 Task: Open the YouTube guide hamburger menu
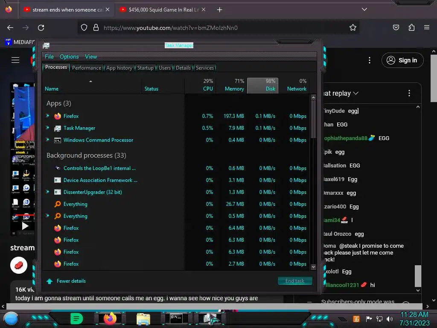coord(15,60)
